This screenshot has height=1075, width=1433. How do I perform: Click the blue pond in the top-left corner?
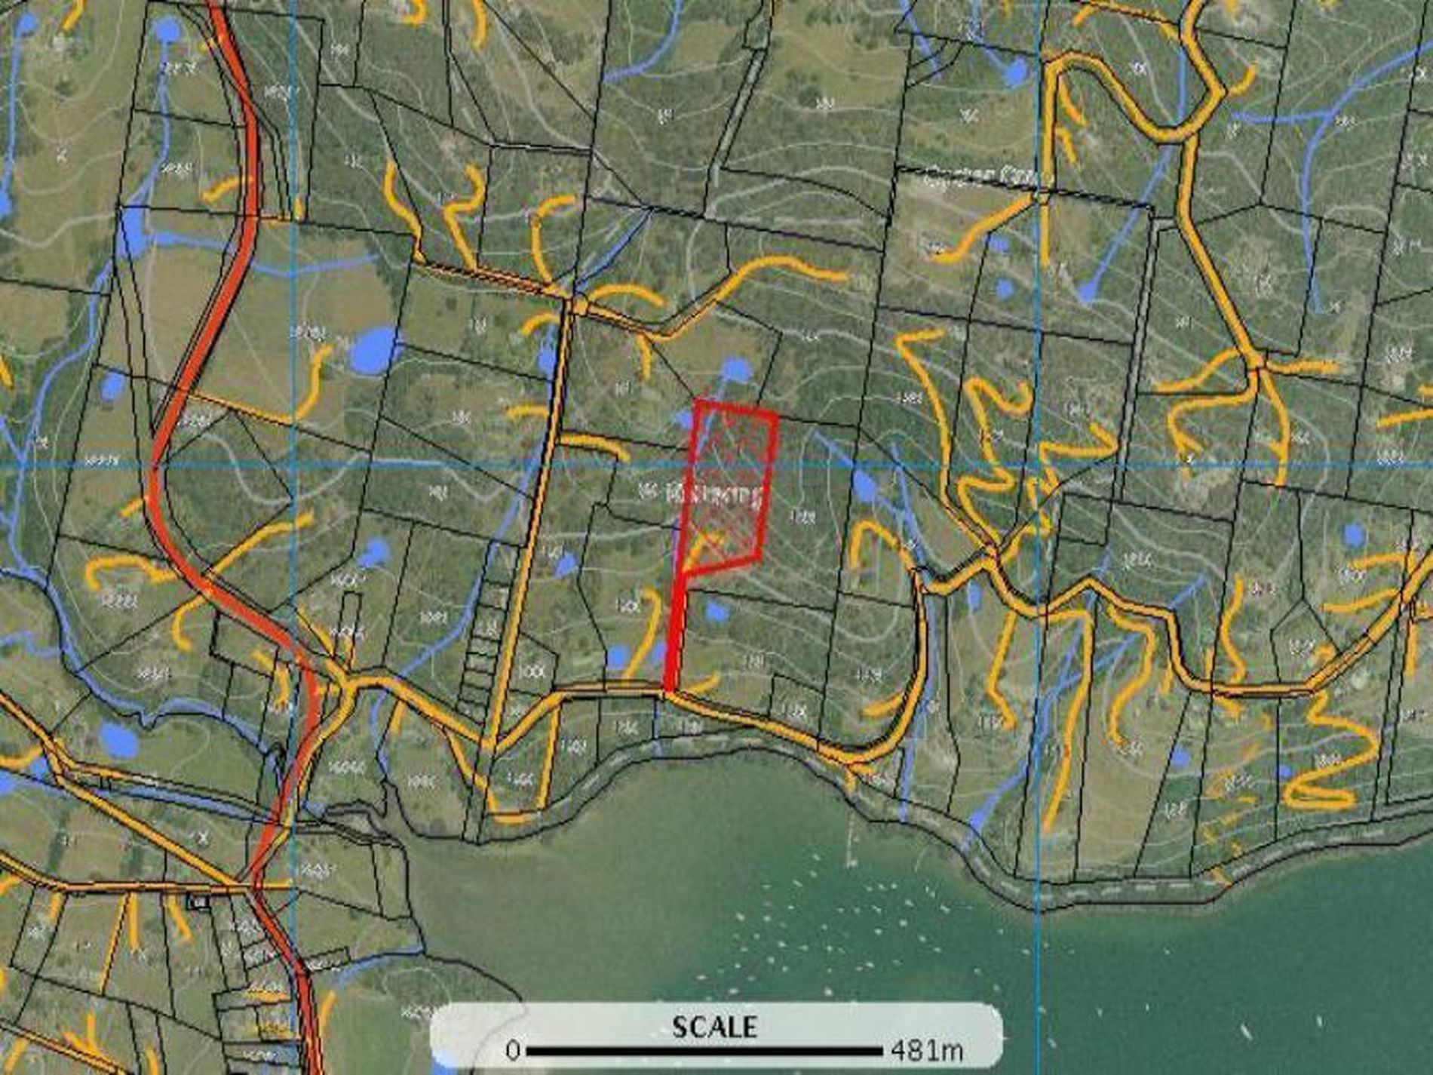[x=166, y=31]
